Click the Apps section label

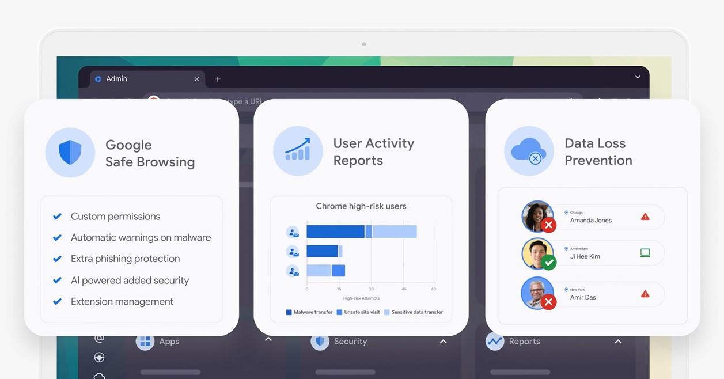(x=169, y=342)
